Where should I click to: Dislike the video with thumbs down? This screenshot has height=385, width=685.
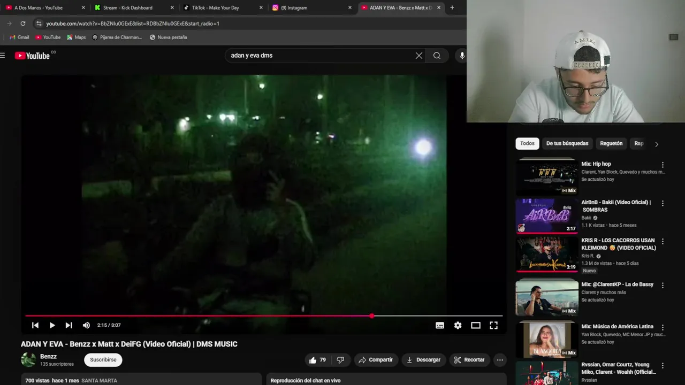coord(340,360)
